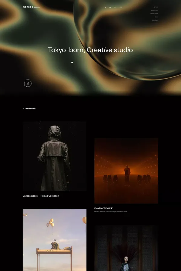The height and width of the screenshot is (271, 181).
Task: Open the Canada Goose hooded coat thumbnail
Action: point(55,156)
